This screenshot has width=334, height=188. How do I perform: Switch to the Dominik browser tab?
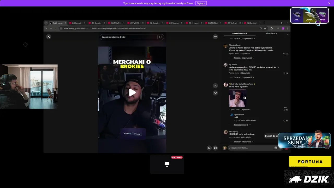(252, 23)
